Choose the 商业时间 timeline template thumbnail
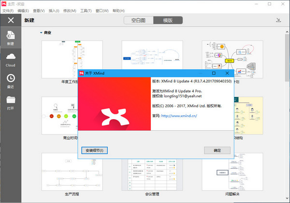290x203 pixels. (x=60, y=116)
